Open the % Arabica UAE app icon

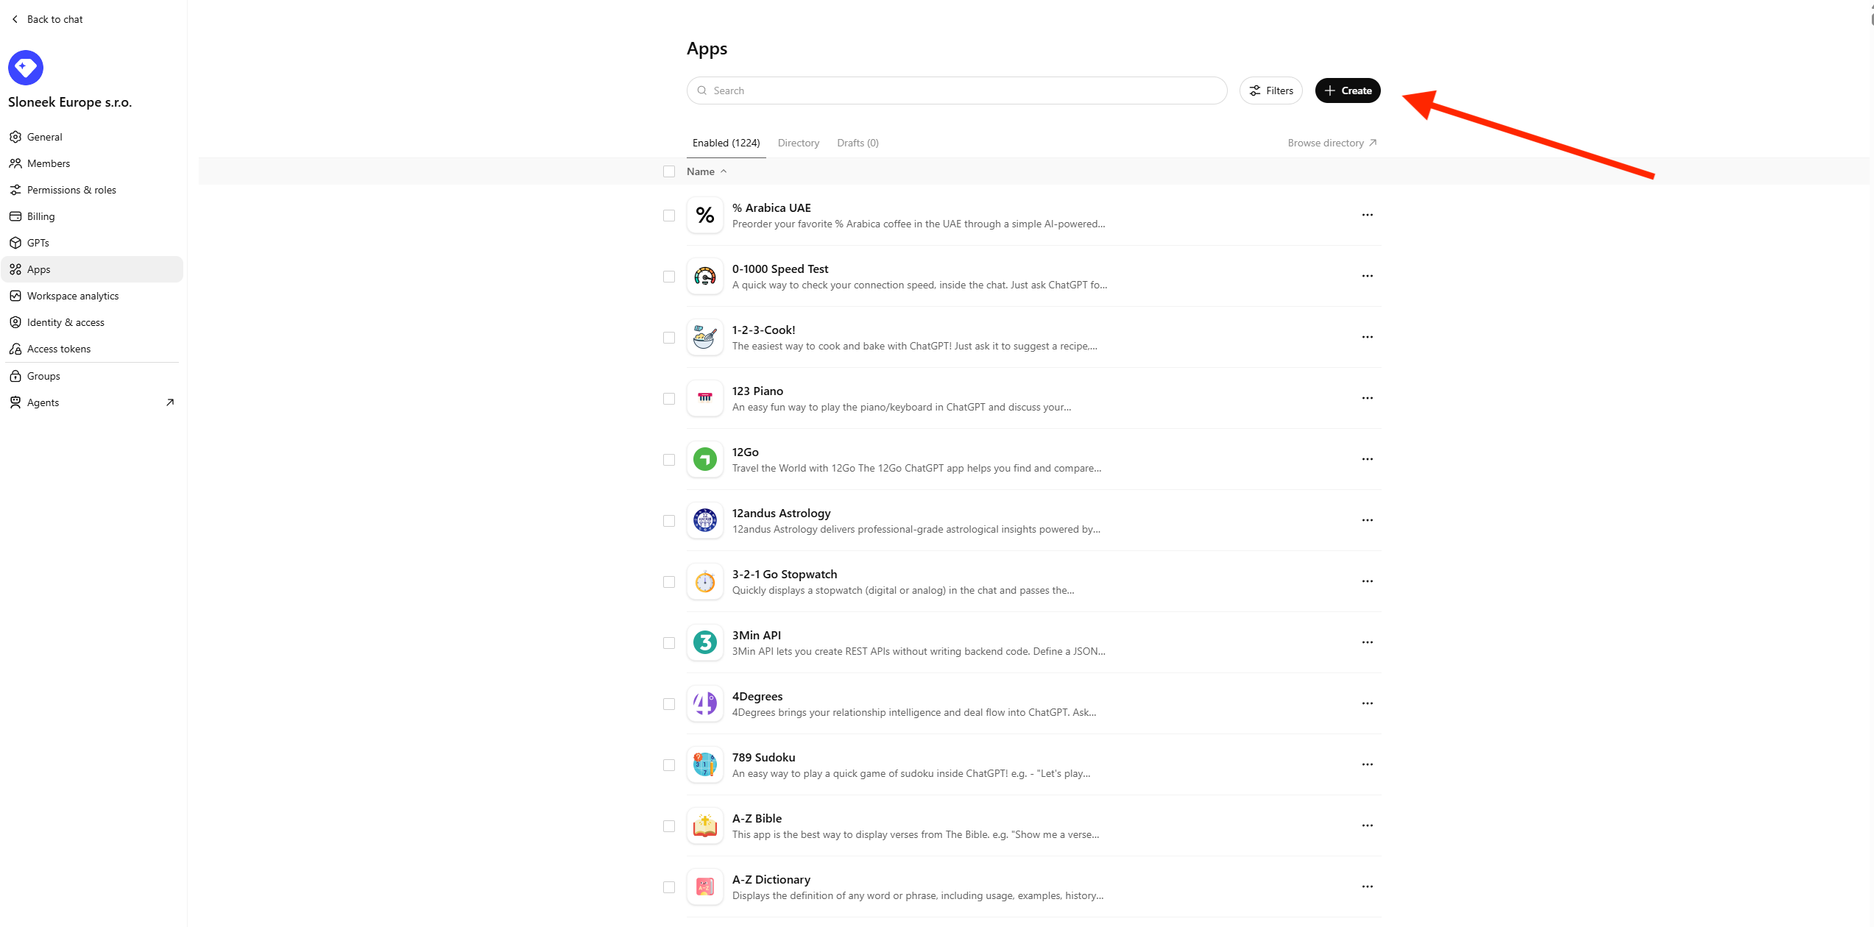[x=705, y=216]
